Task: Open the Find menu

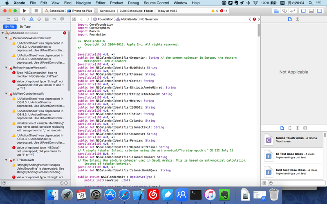Action: (68, 3)
